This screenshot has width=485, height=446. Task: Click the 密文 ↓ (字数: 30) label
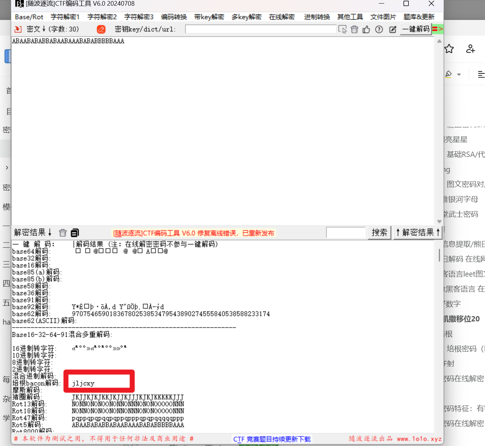(53, 29)
